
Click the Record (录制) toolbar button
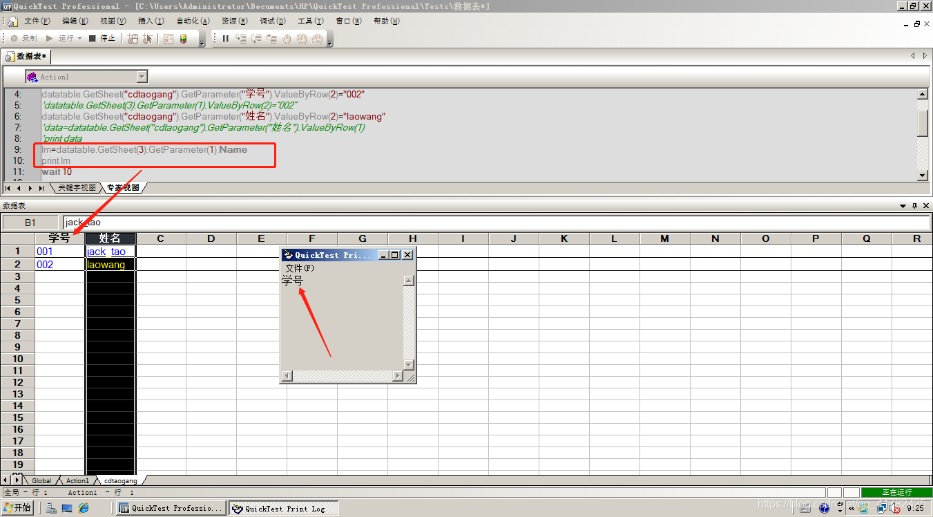click(23, 39)
